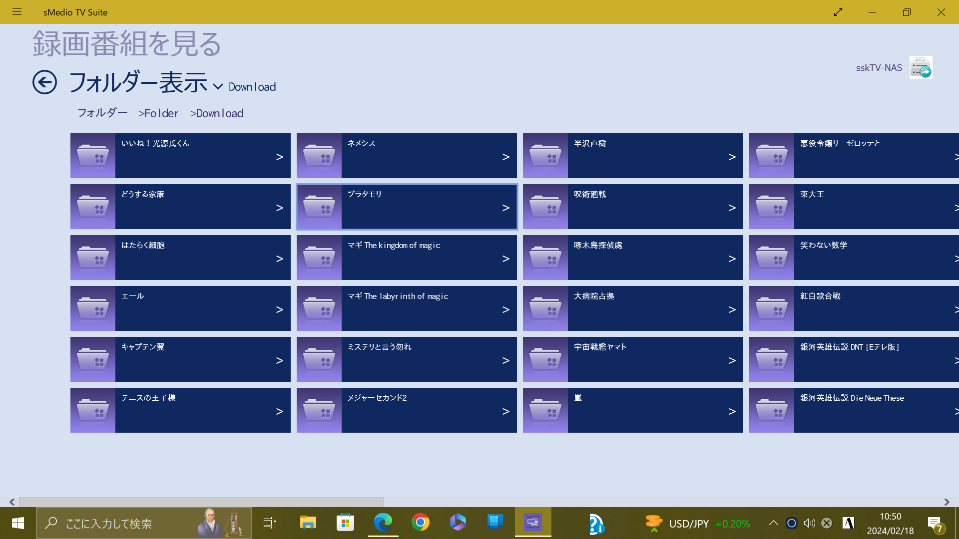This screenshot has width=959, height=539.
Task: Click folder icon of ブラタモリ
Action: (319, 207)
